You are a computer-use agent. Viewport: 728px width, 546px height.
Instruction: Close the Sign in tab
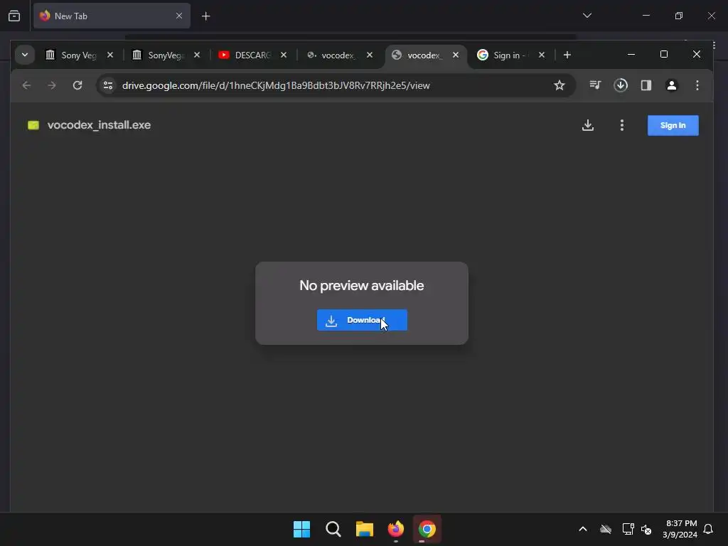tap(542, 55)
